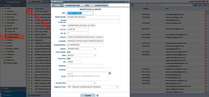Open the País dropdown showing México
Image resolution: width=209 pixels, height=97 pixels.
point(82,55)
